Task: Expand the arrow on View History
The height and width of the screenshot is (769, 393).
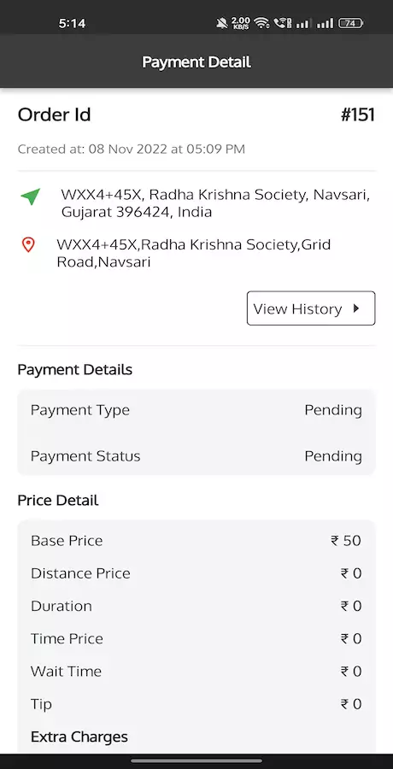Action: 356,308
